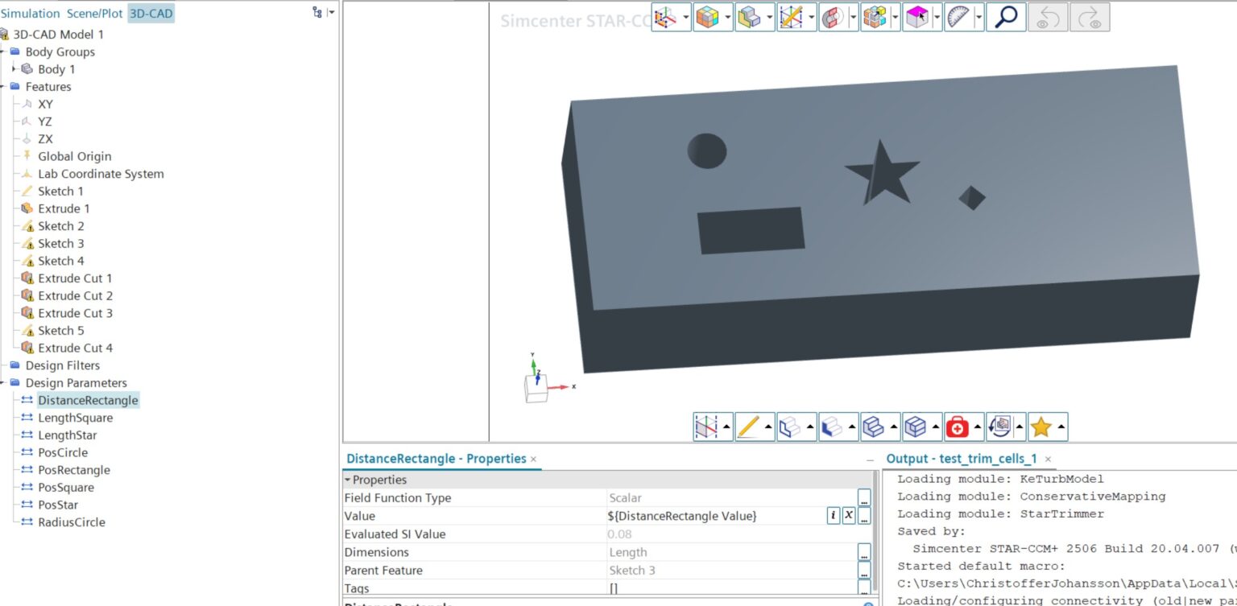
Task: Open arrow menu beside gold star icon
Action: click(1061, 427)
